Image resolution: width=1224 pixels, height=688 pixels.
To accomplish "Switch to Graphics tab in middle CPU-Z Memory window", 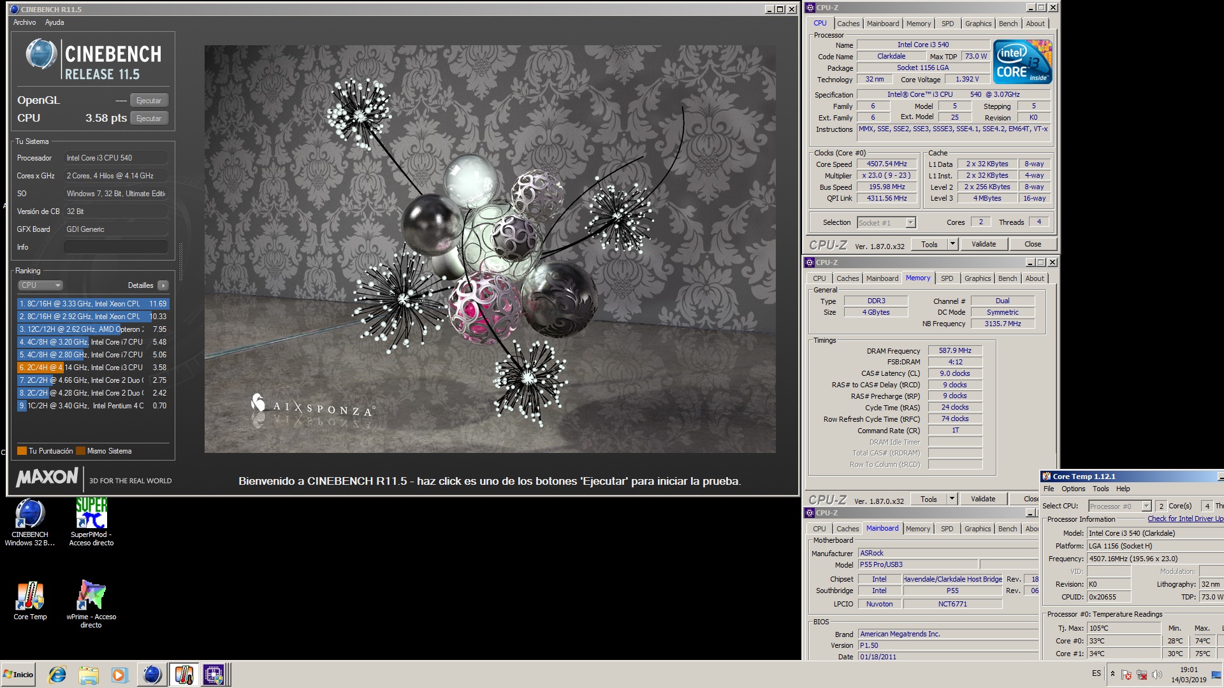I will pos(977,278).
